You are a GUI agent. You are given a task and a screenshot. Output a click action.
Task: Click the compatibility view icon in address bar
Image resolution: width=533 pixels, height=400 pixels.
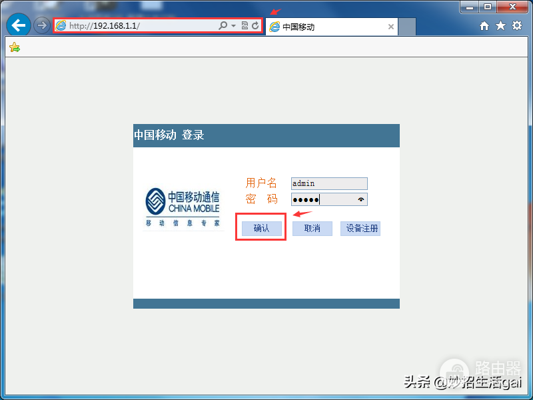pyautogui.click(x=245, y=25)
